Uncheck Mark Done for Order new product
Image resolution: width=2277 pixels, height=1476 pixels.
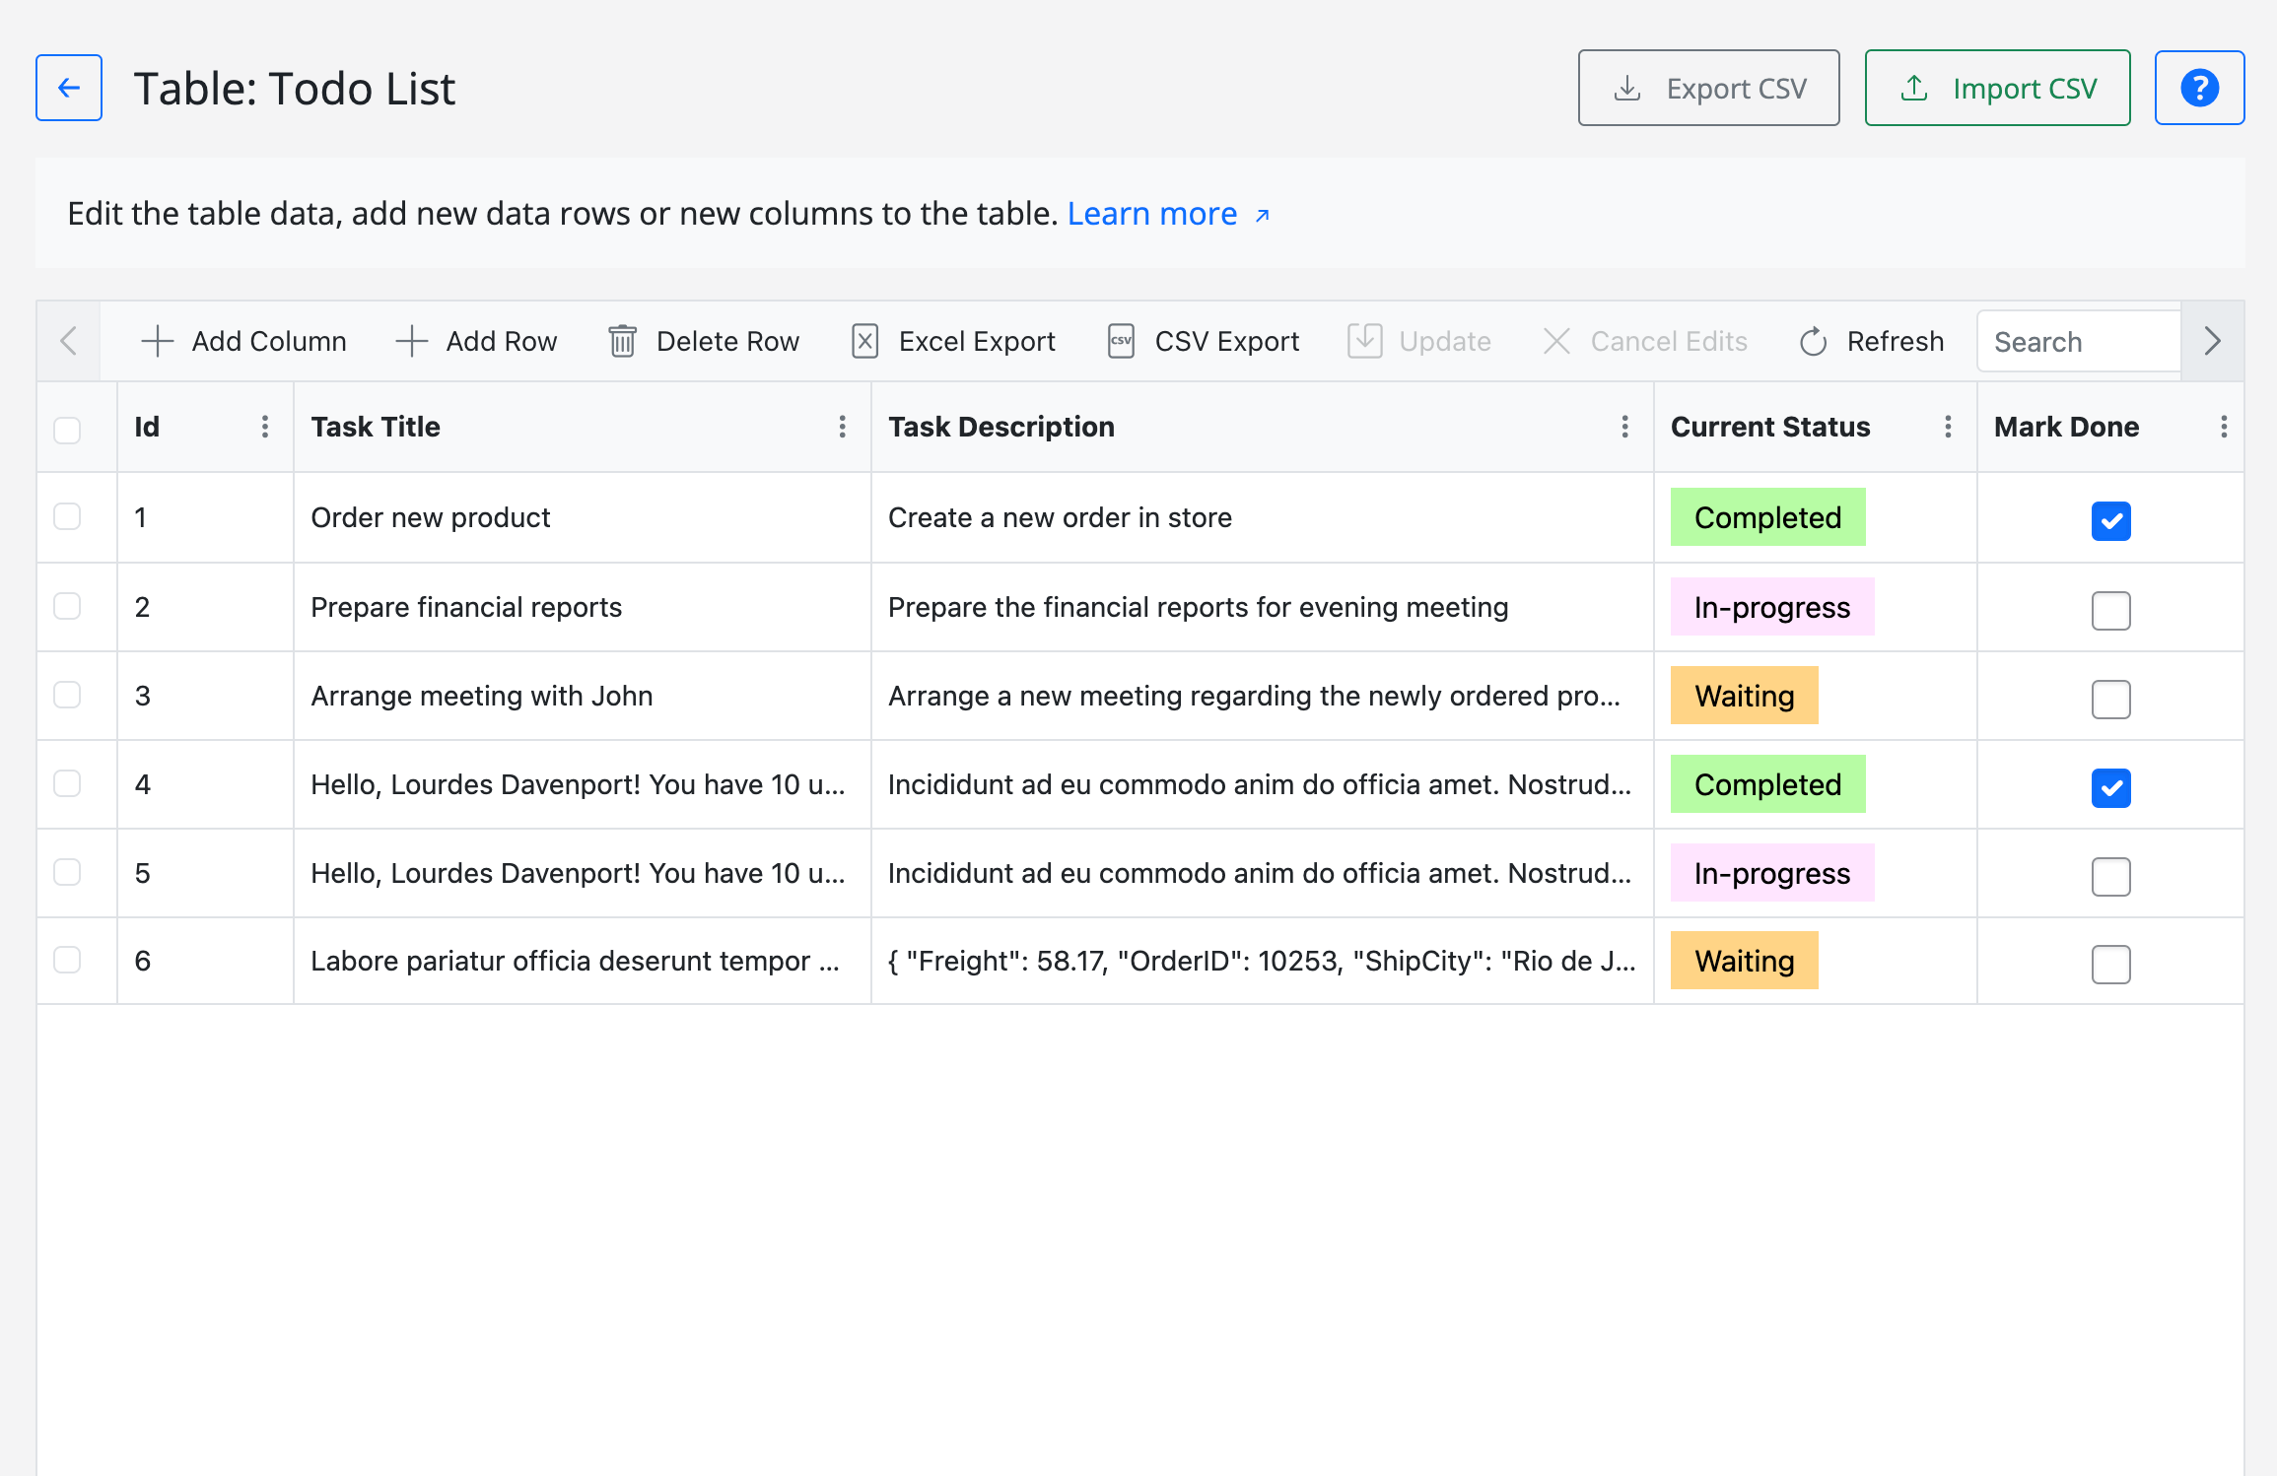[2110, 521]
